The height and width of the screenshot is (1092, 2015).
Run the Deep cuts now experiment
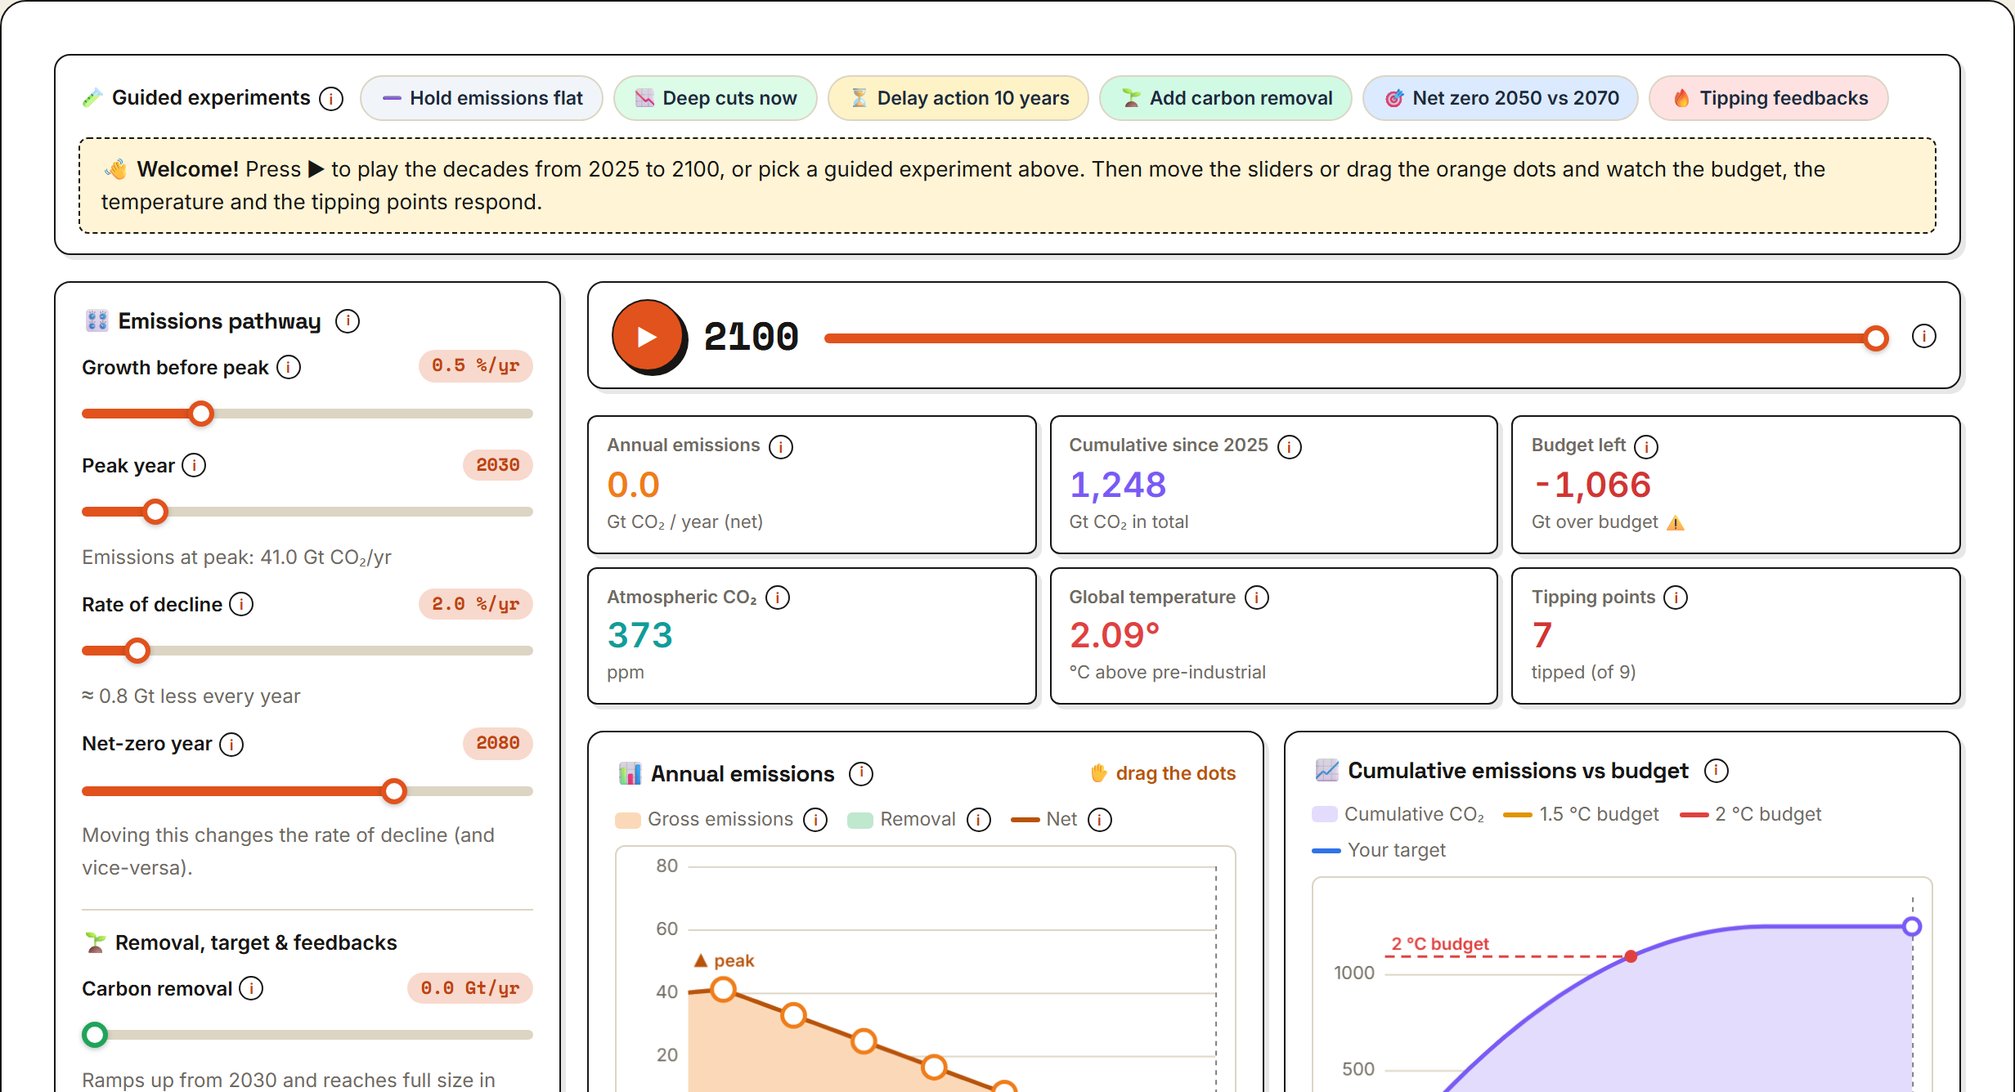point(716,98)
